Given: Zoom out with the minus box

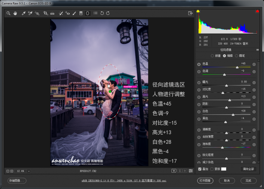Looking at the screenshot, I should [8, 171].
